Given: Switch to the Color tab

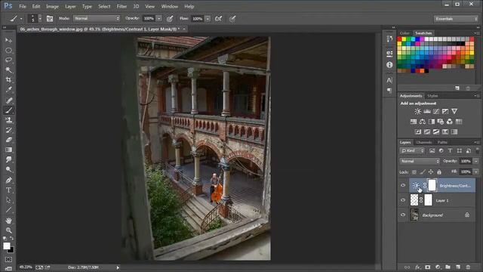Looking at the screenshot, I should coord(405,33).
